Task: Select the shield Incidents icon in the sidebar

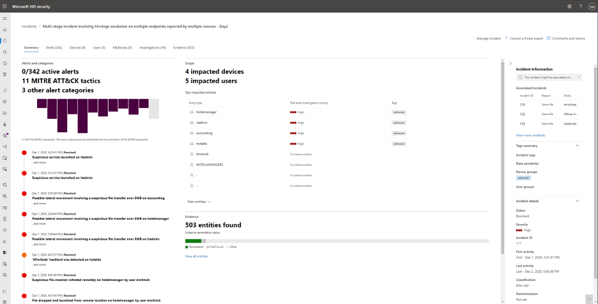Action: click(4, 40)
